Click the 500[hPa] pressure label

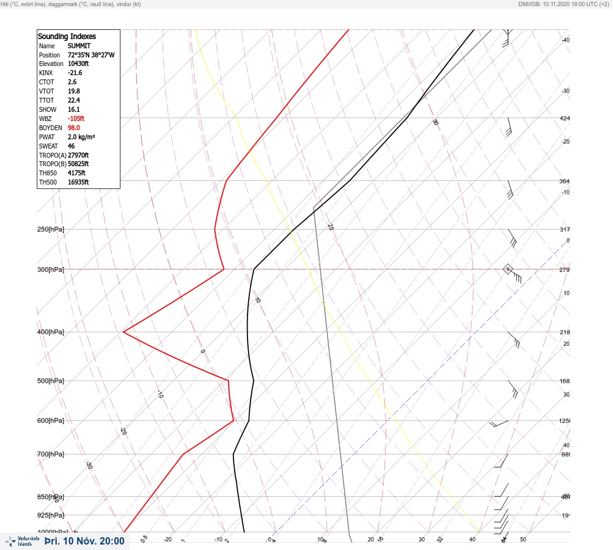coord(51,381)
